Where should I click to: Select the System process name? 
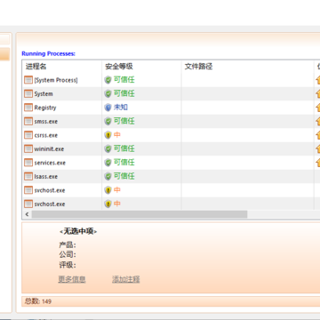click(44, 94)
